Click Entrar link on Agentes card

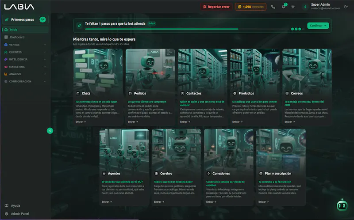(107, 202)
